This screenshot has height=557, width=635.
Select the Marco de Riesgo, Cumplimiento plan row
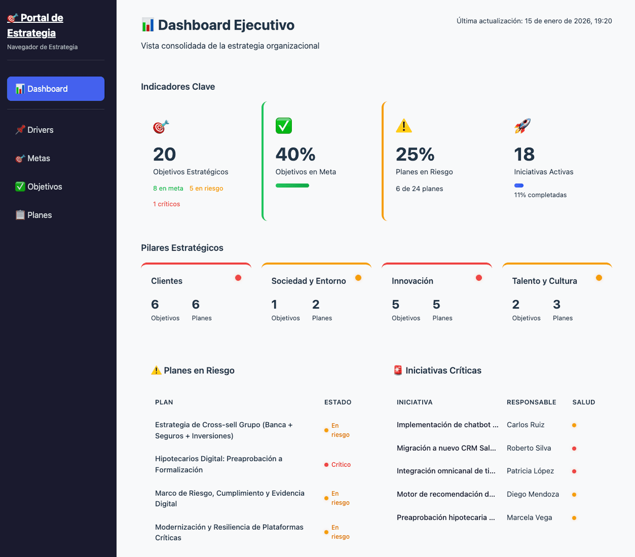click(x=256, y=499)
